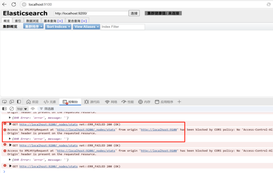Reload the page with the refresh icon
The image size is (273, 173).
click(x=13, y=4)
